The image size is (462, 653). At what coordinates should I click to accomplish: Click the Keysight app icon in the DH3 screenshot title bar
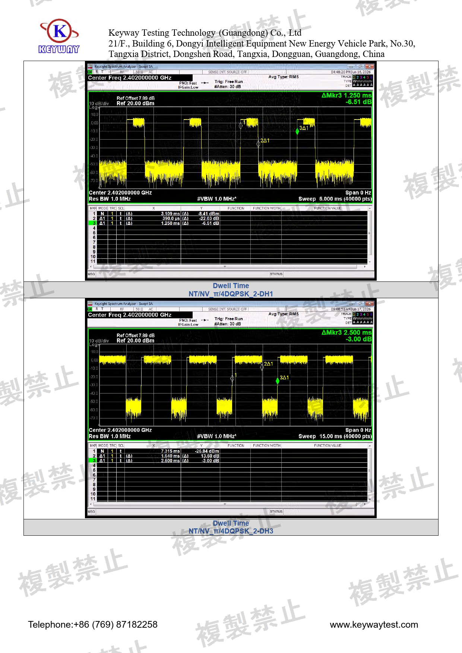coord(90,304)
